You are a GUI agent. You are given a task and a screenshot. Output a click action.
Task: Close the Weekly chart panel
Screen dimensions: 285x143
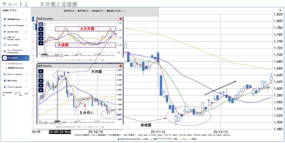(x=120, y=66)
